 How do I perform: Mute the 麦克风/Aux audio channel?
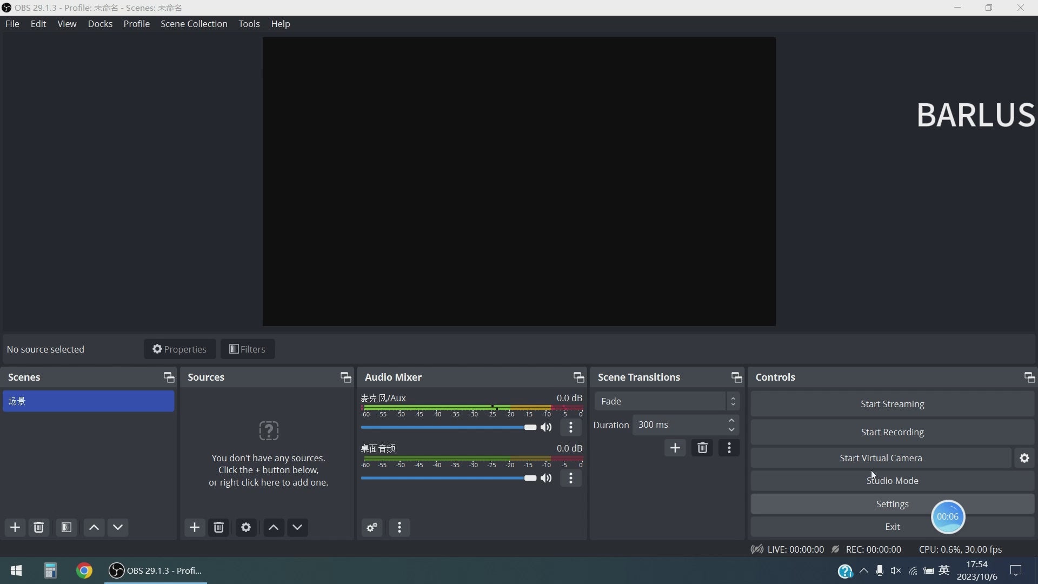point(546,427)
